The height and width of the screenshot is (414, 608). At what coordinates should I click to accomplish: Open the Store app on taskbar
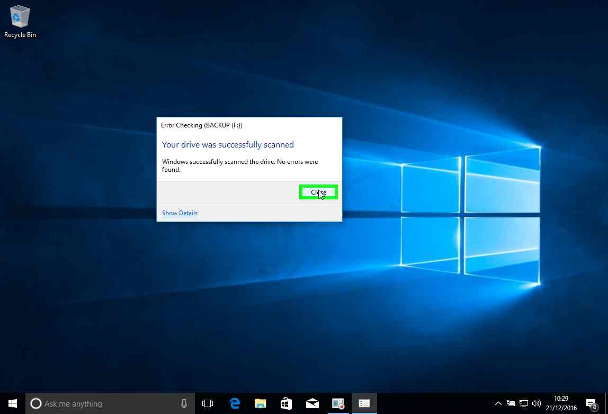pyautogui.click(x=286, y=403)
